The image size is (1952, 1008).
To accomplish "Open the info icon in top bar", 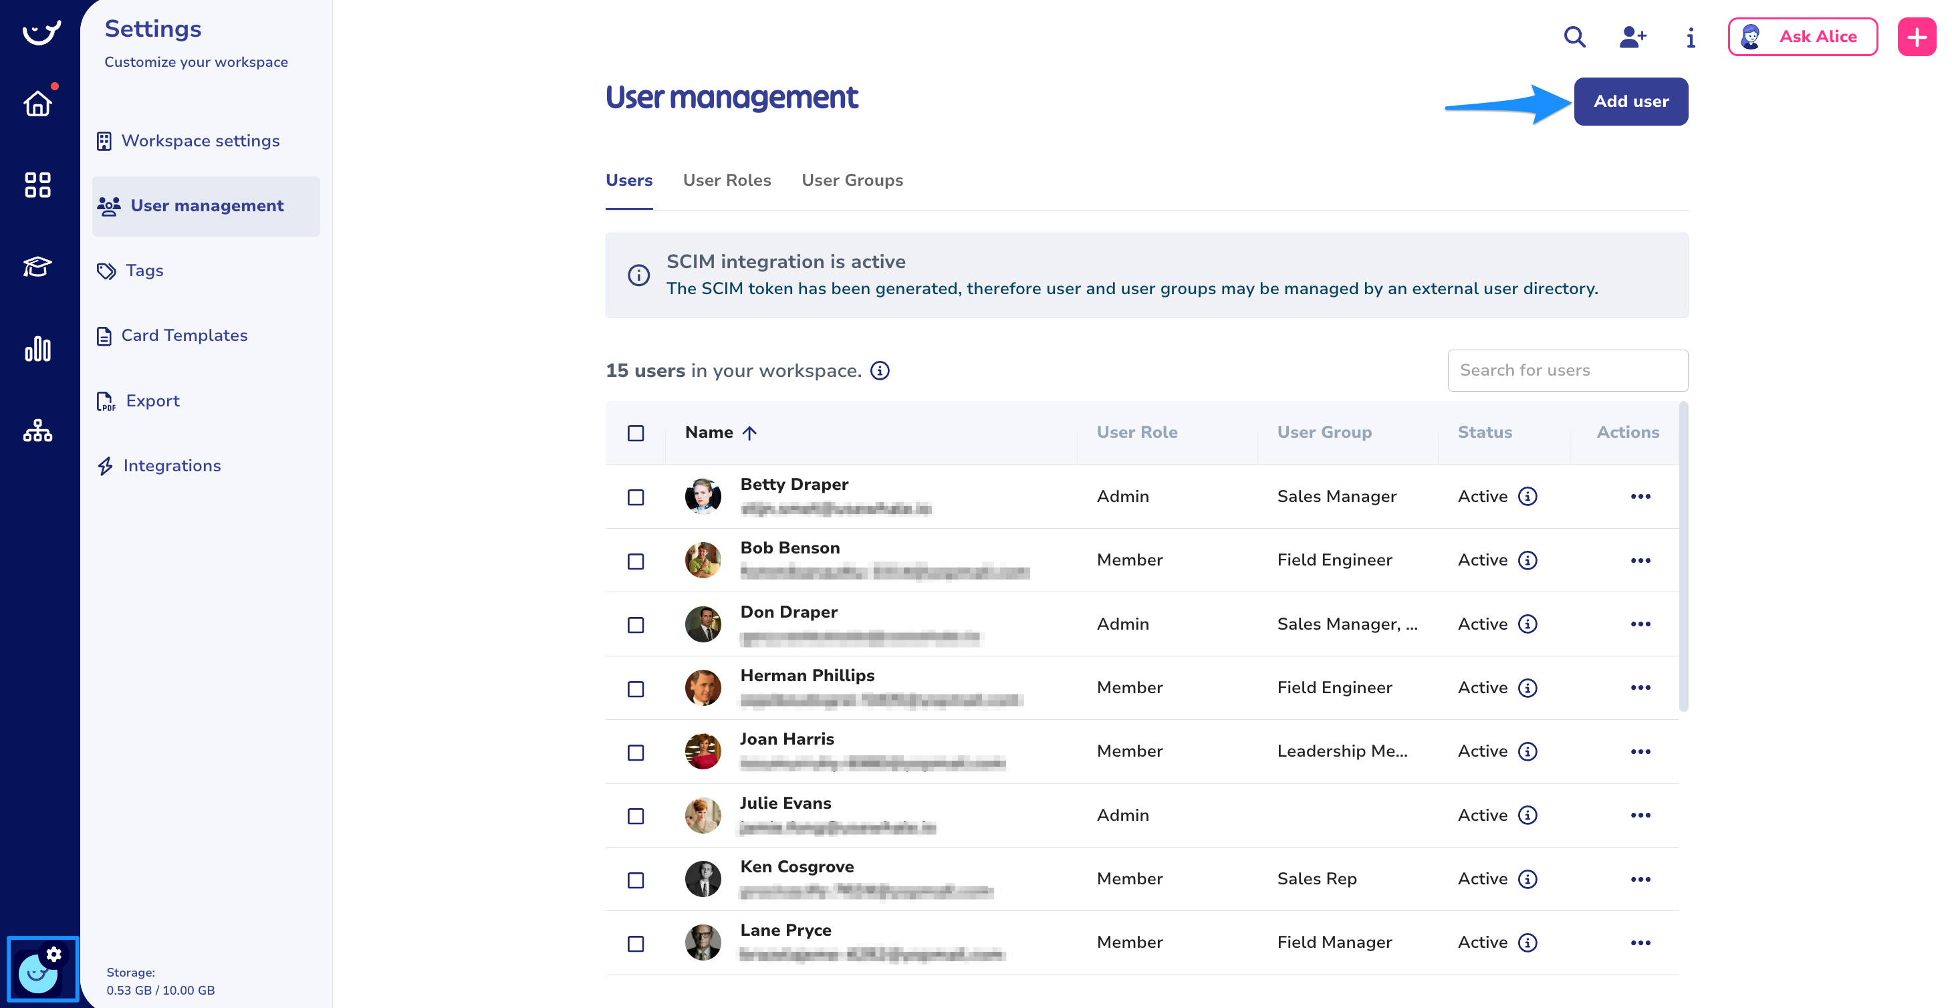I will click(x=1690, y=37).
